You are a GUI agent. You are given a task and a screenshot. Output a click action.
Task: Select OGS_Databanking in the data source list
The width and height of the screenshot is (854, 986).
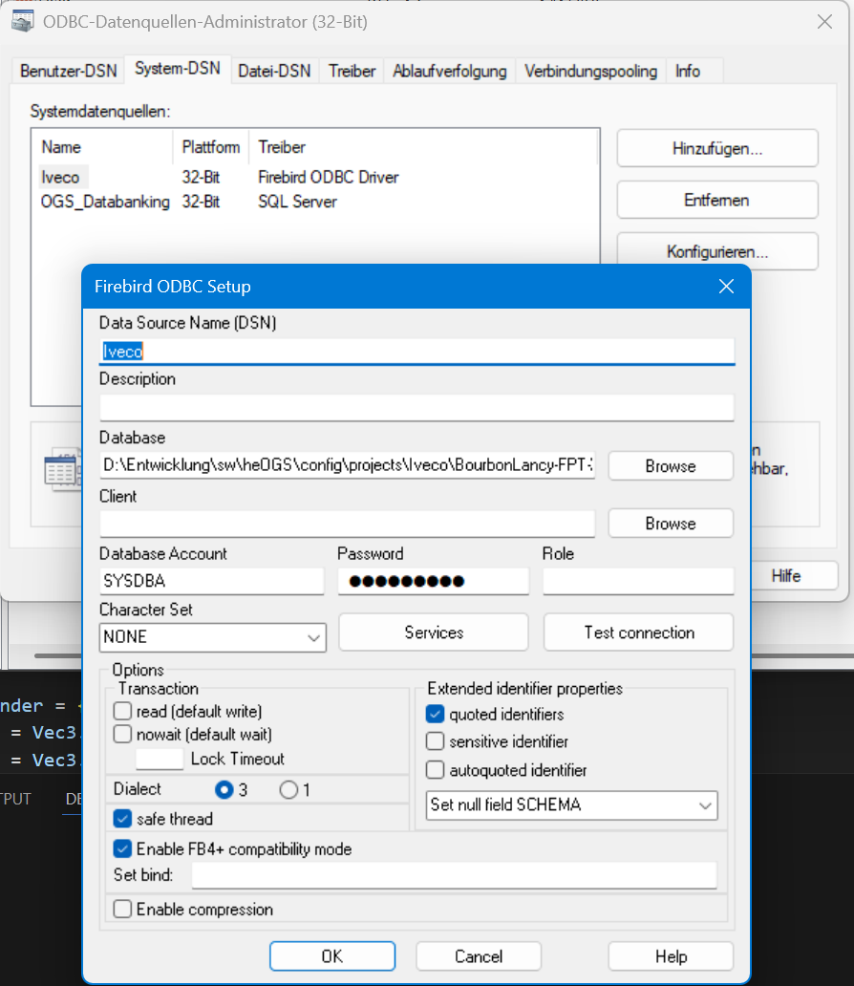pos(105,202)
